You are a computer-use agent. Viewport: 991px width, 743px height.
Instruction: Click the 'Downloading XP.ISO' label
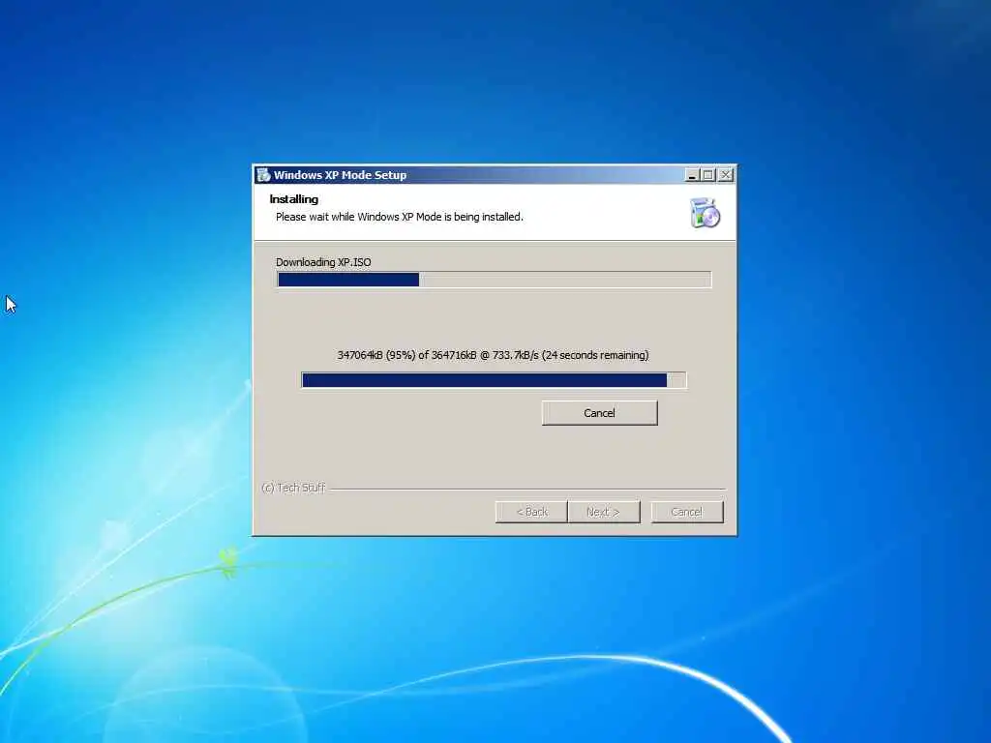point(323,262)
